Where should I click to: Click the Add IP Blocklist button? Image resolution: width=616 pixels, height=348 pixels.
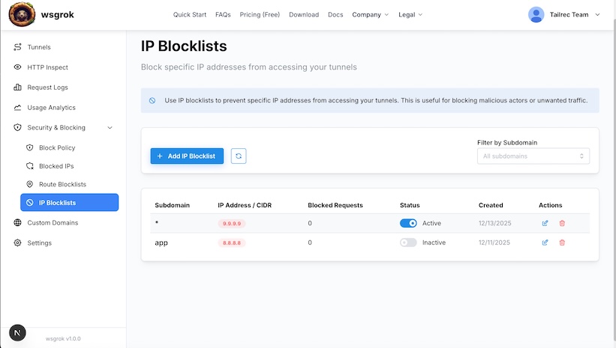[x=187, y=156]
